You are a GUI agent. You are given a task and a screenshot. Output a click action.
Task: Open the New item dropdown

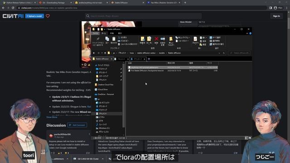point(183,38)
